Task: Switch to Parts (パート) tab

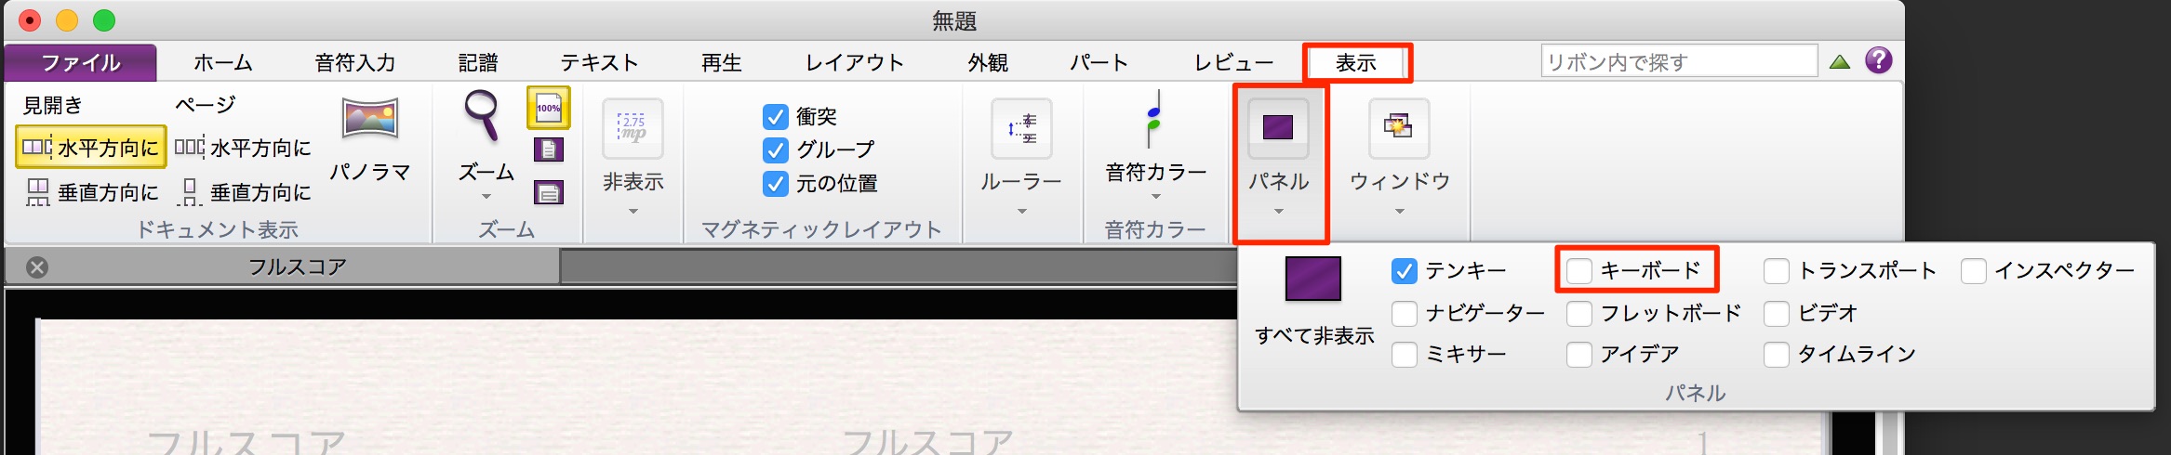Action: (1099, 62)
